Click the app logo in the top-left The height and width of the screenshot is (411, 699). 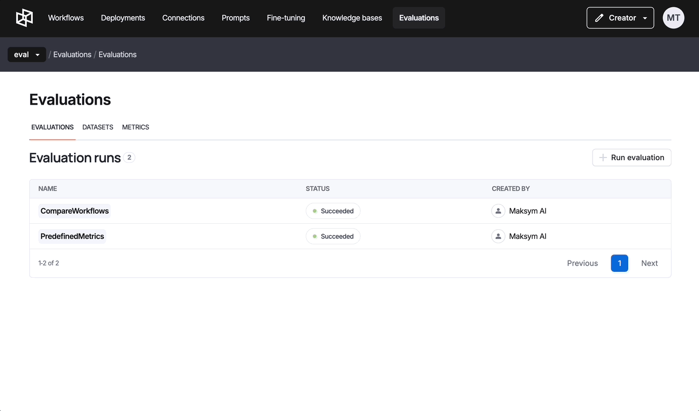(24, 18)
